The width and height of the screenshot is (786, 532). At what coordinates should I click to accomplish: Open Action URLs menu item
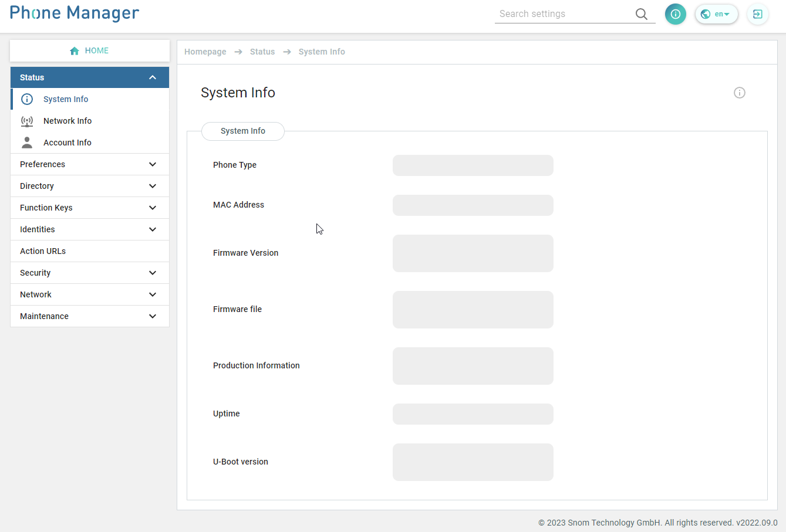[x=90, y=251]
